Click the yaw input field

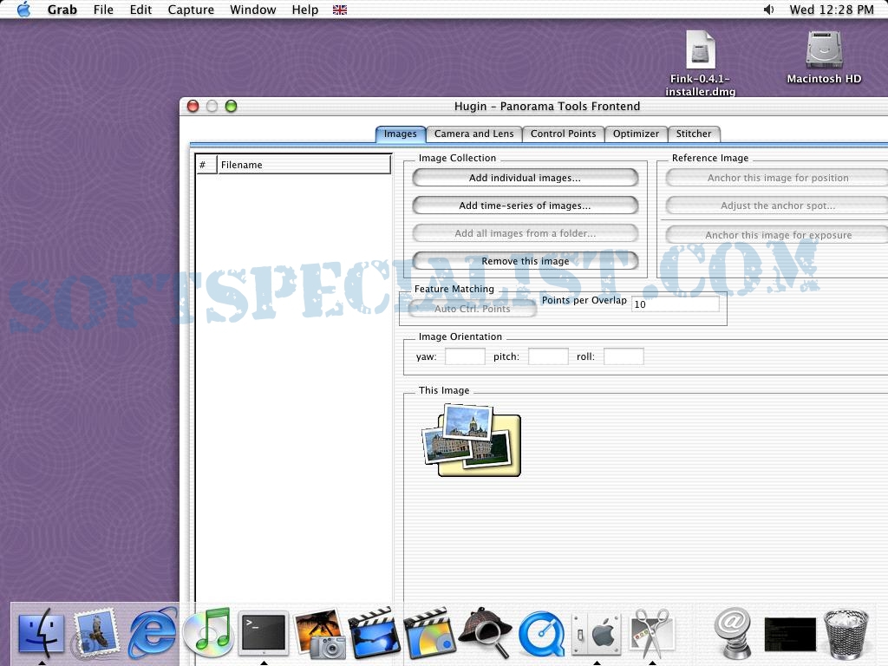point(465,356)
